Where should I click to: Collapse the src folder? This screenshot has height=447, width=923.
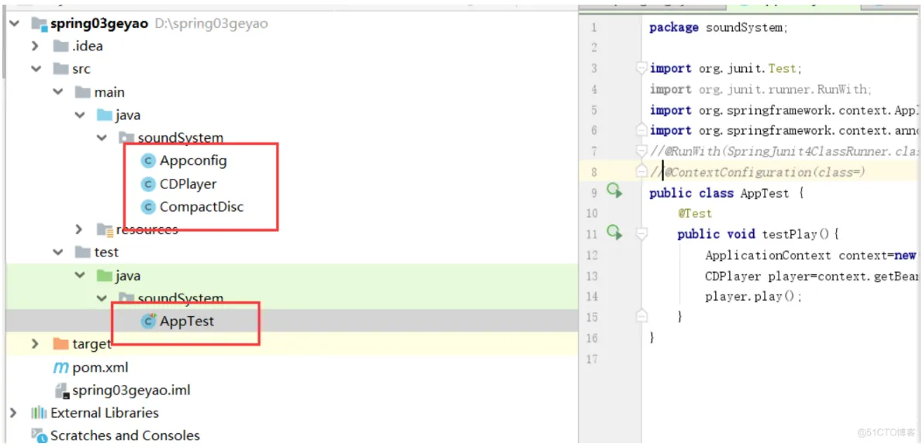[x=36, y=69]
